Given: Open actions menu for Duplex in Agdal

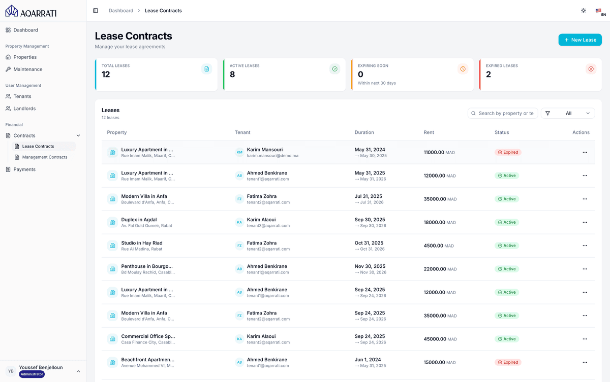Looking at the screenshot, I should [585, 222].
